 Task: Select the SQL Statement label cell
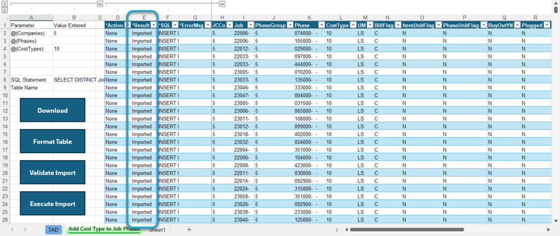(31, 80)
